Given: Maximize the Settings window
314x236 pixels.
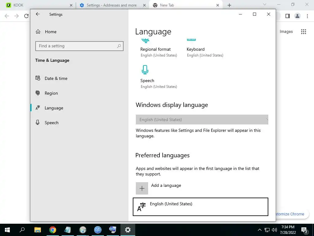Looking at the screenshot, I should [x=254, y=14].
